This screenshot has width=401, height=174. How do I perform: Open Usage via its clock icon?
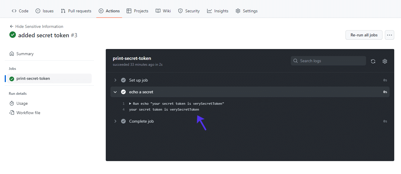click(11, 103)
